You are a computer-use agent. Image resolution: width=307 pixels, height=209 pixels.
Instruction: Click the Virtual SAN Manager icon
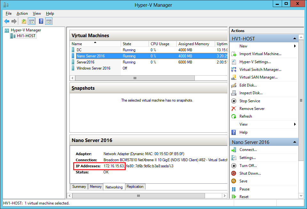pos(234,77)
